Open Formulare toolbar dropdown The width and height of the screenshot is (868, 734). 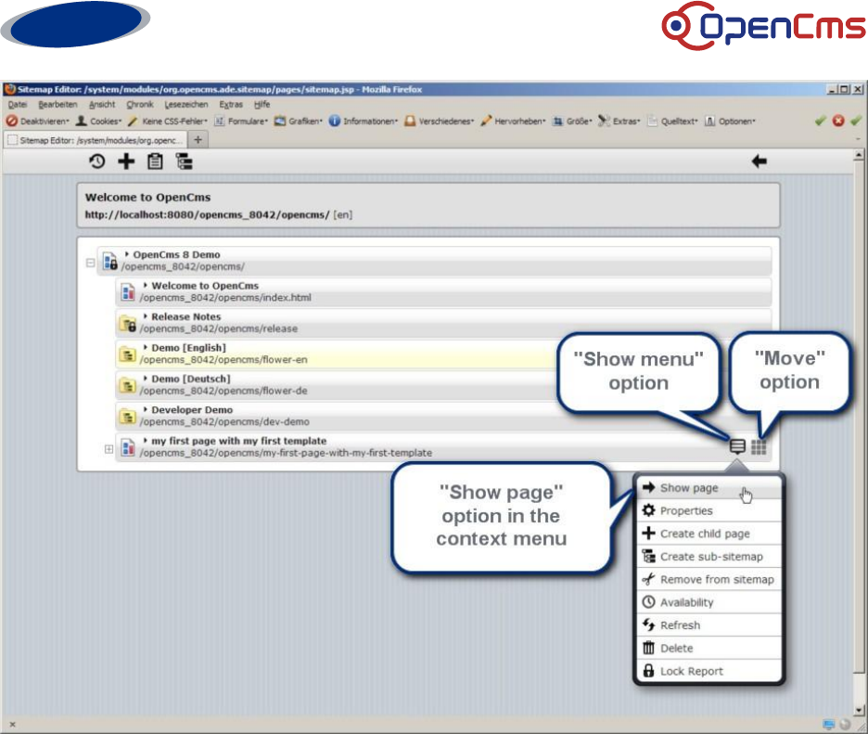coord(241,122)
